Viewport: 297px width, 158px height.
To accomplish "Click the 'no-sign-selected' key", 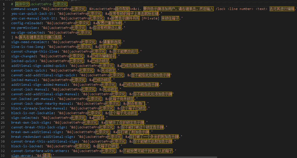I will coord(27,32).
